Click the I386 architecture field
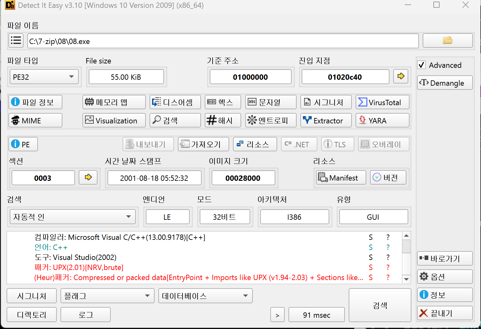 [294, 217]
